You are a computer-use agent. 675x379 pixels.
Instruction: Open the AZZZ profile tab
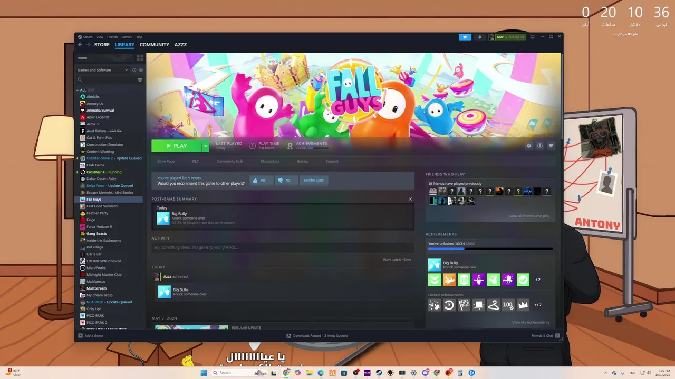point(180,45)
